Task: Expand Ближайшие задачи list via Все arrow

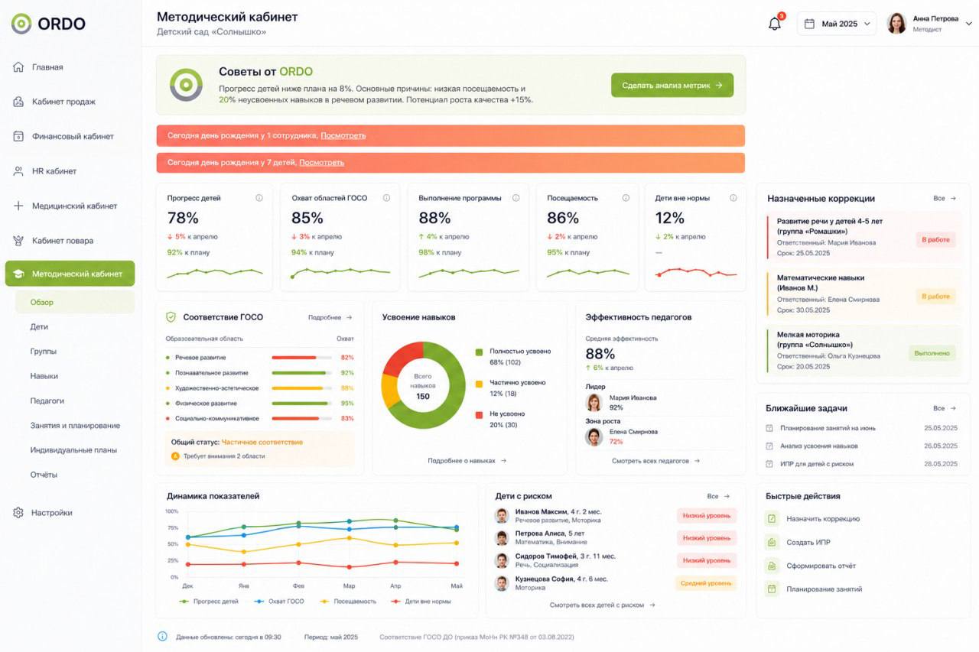Action: [x=945, y=409]
